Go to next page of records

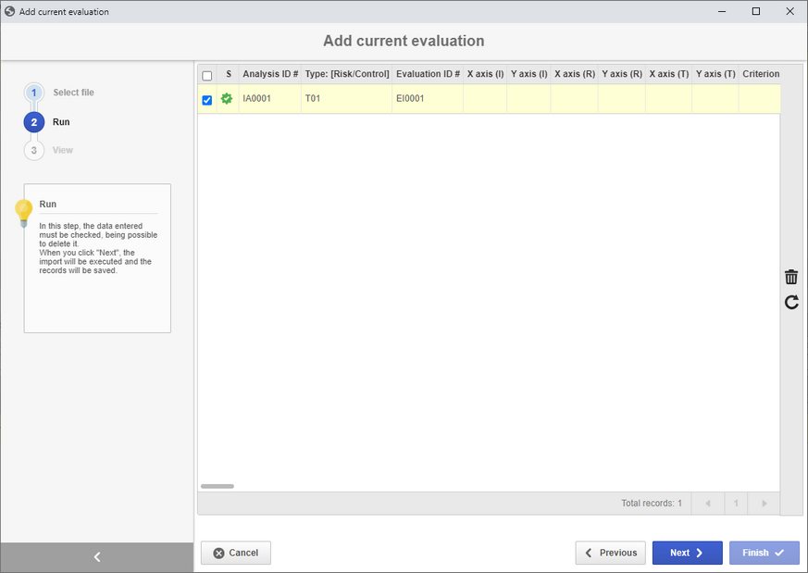coord(764,504)
